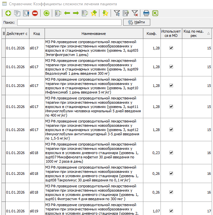
Task: Add a new record with green plus icon
Action: tap(8, 13)
